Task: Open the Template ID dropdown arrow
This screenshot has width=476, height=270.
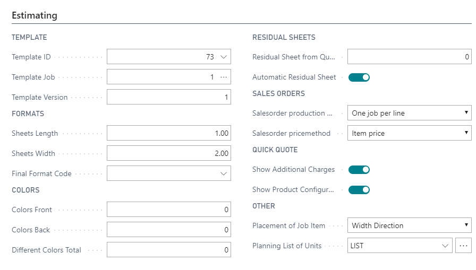Action: click(x=224, y=57)
